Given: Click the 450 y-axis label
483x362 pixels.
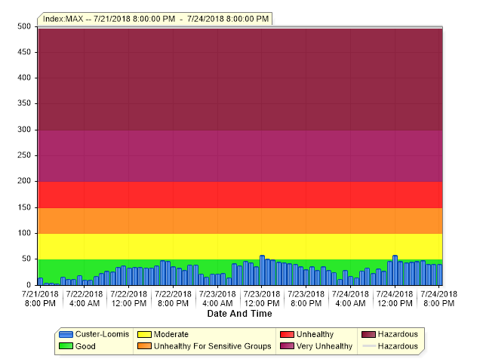Looking at the screenshot, I should [x=24, y=52].
